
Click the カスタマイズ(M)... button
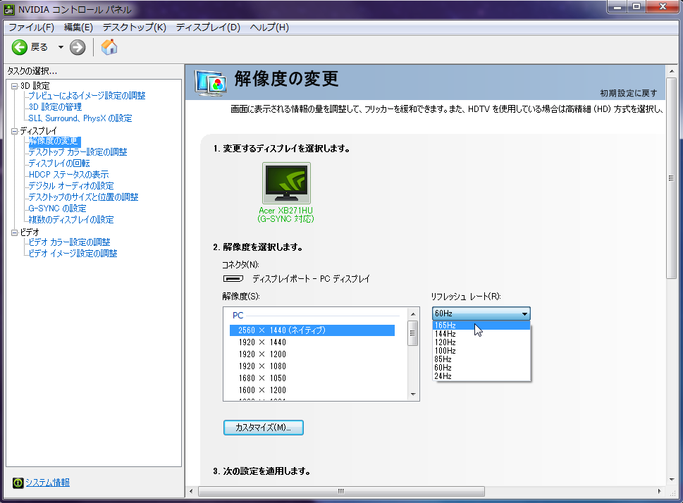tap(264, 428)
